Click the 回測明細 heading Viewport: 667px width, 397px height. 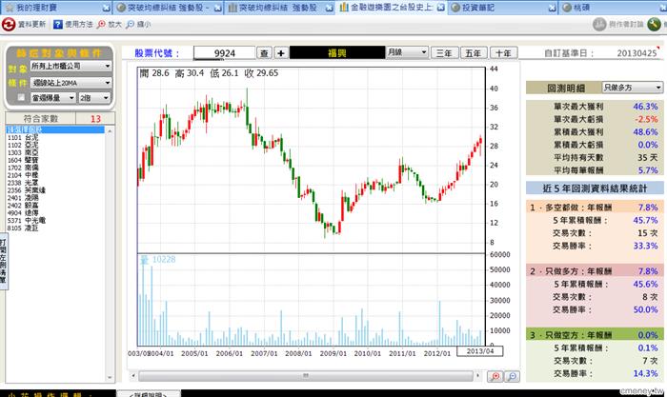pos(566,88)
